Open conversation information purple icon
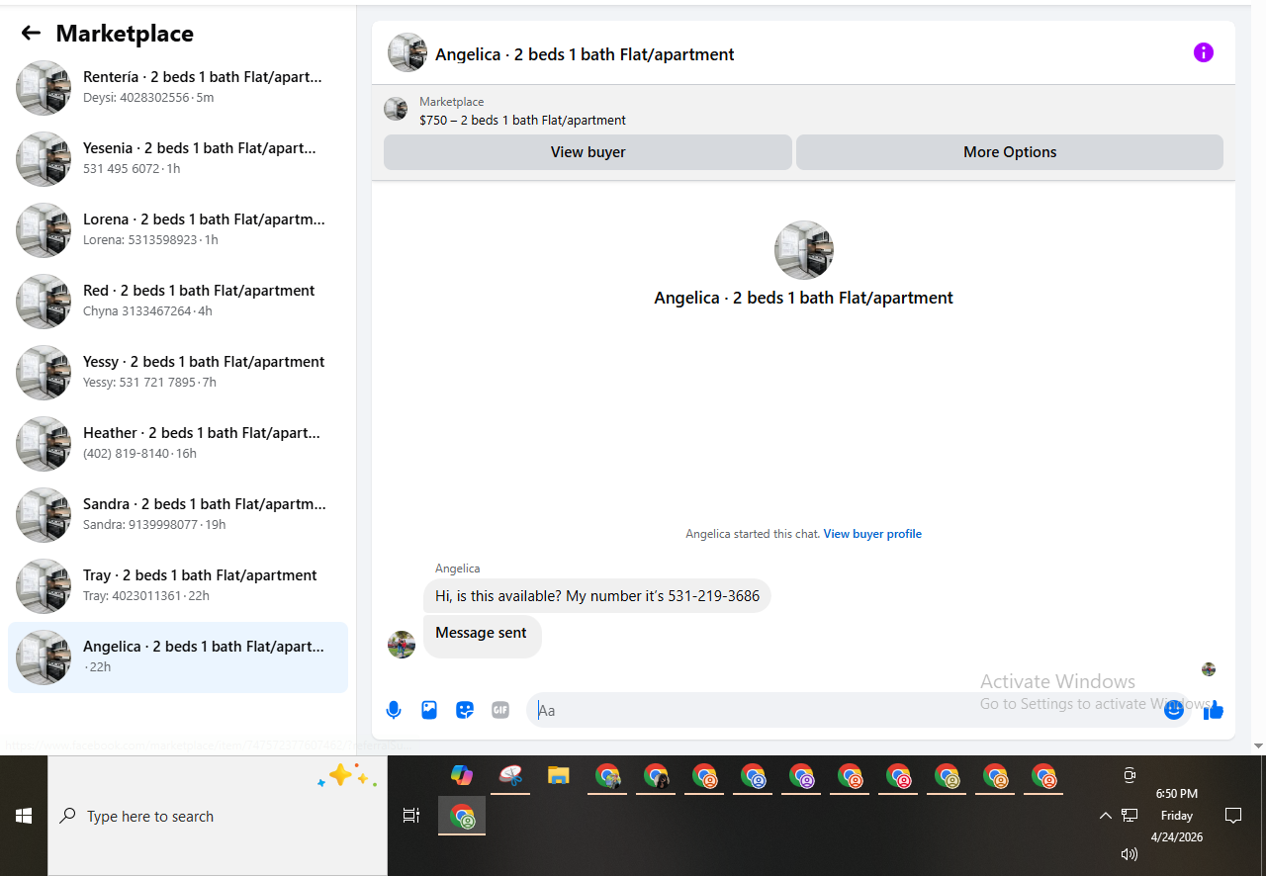The height and width of the screenshot is (876, 1266). pyautogui.click(x=1203, y=52)
